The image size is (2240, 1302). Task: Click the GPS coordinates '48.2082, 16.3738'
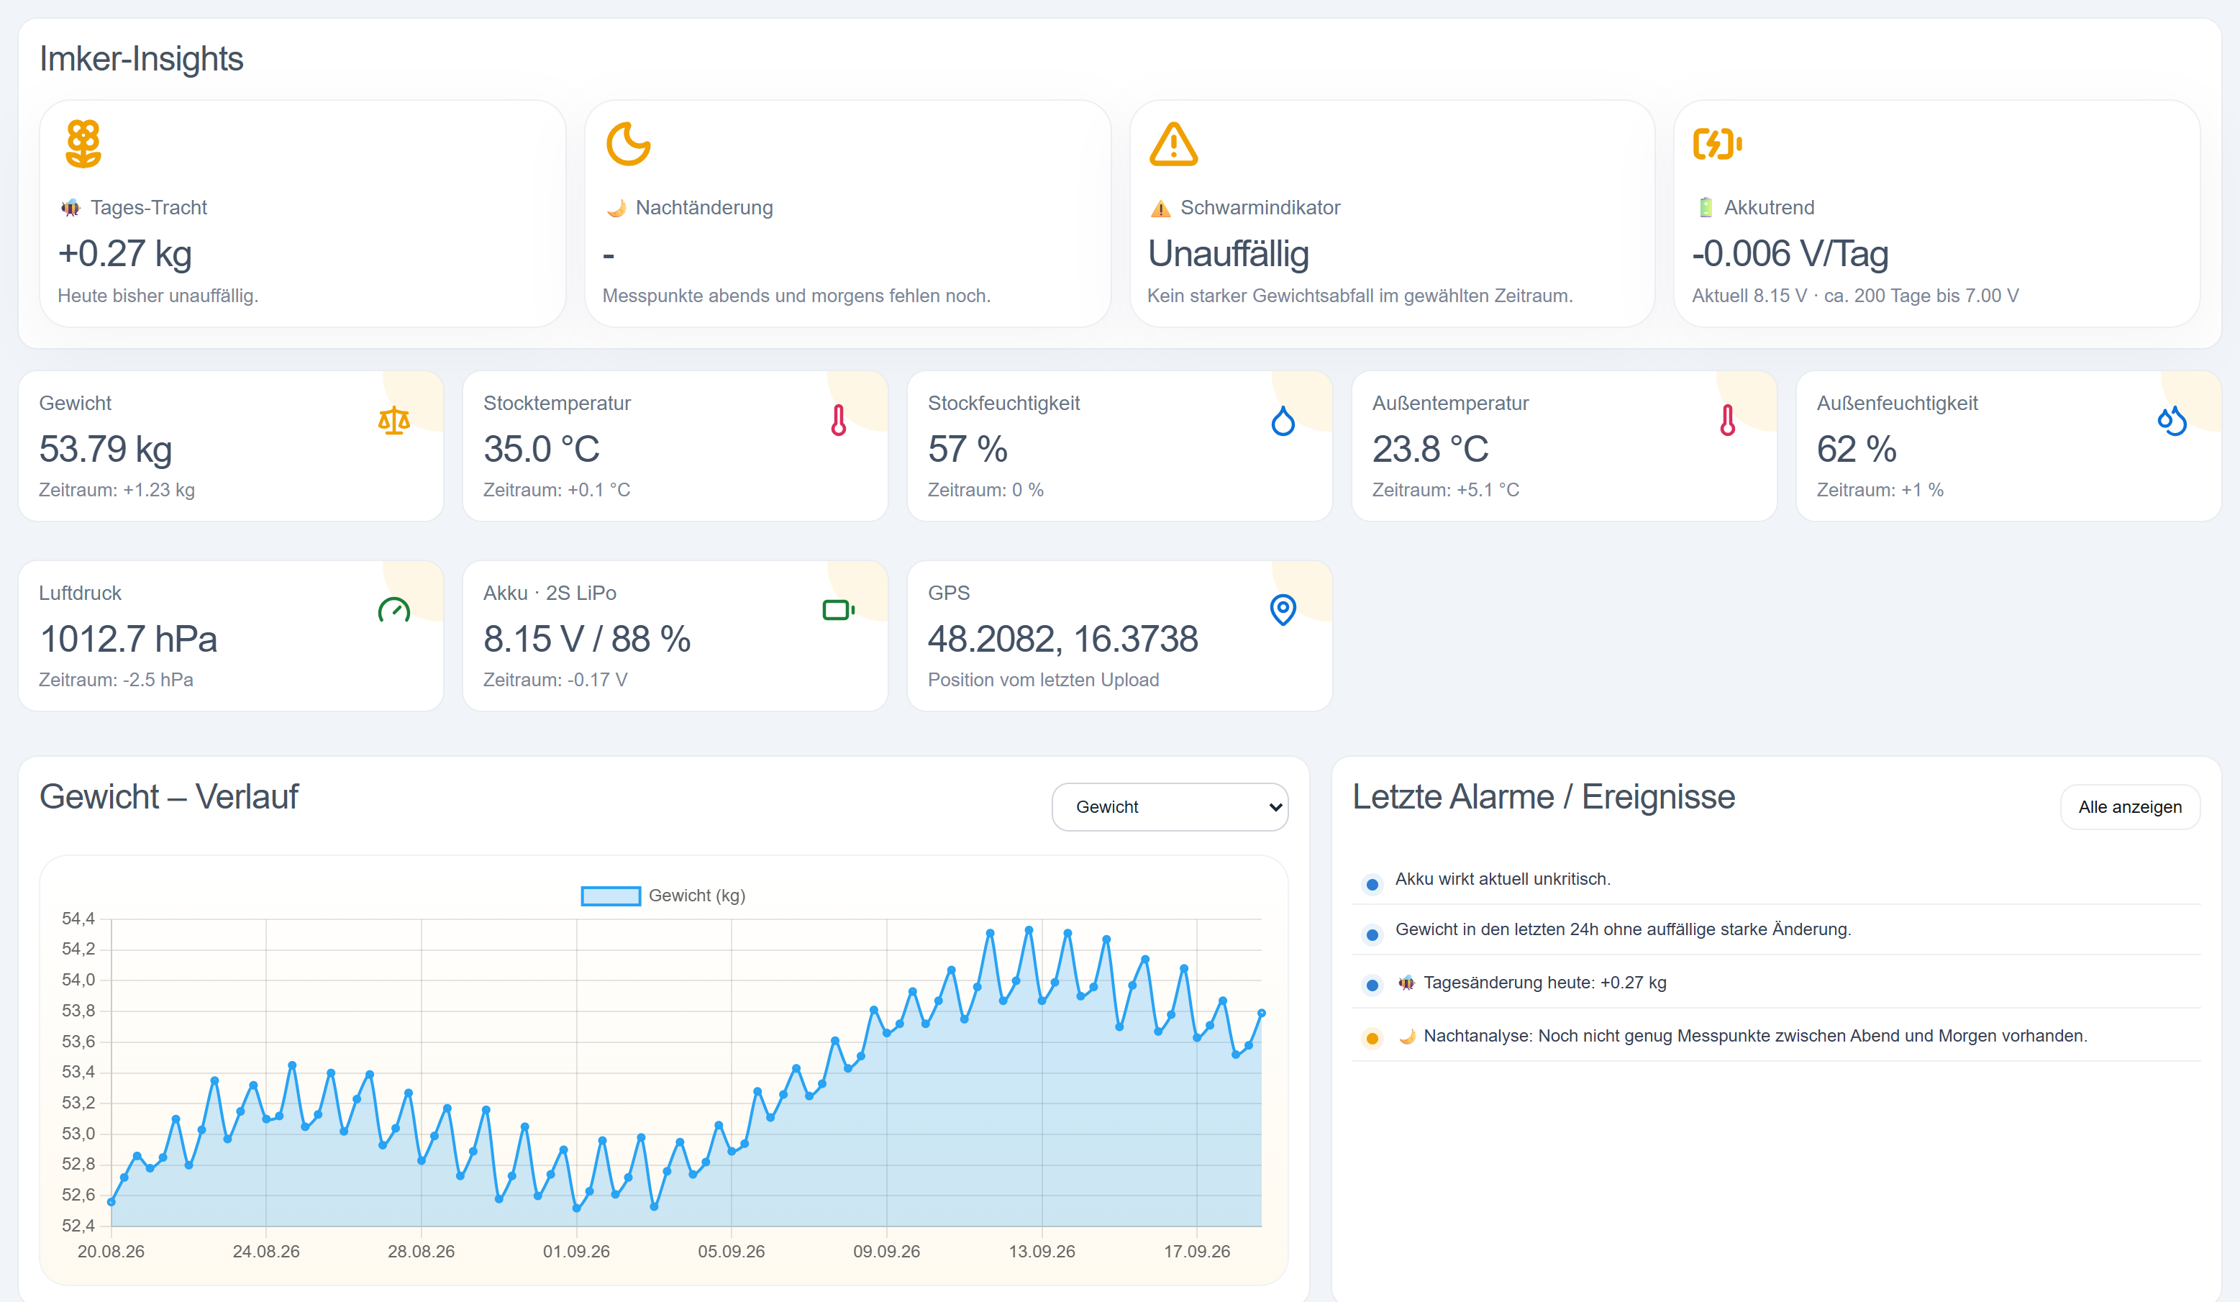point(1062,639)
